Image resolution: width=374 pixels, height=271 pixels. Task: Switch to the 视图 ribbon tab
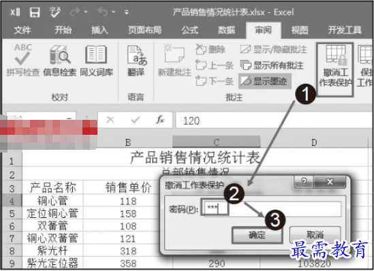pyautogui.click(x=300, y=30)
